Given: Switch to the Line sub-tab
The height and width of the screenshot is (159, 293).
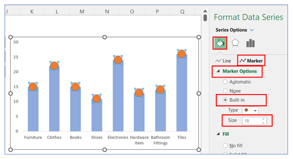Looking at the screenshot, I should [x=223, y=61].
